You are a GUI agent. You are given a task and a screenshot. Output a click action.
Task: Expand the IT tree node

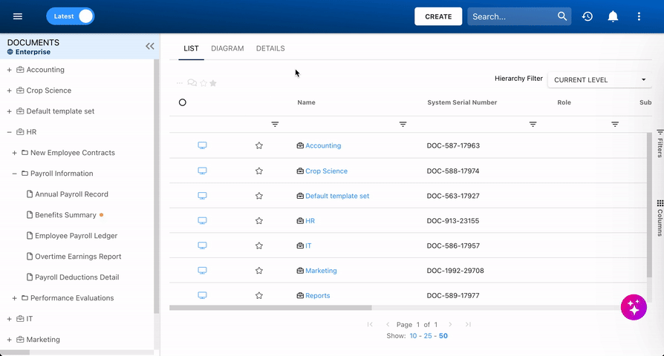[x=9, y=319]
